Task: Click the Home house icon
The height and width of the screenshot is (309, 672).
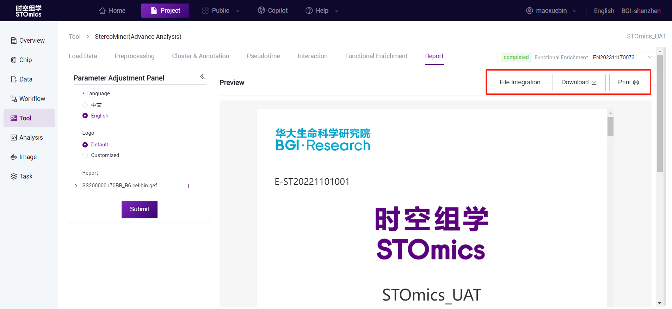Action: (x=103, y=11)
